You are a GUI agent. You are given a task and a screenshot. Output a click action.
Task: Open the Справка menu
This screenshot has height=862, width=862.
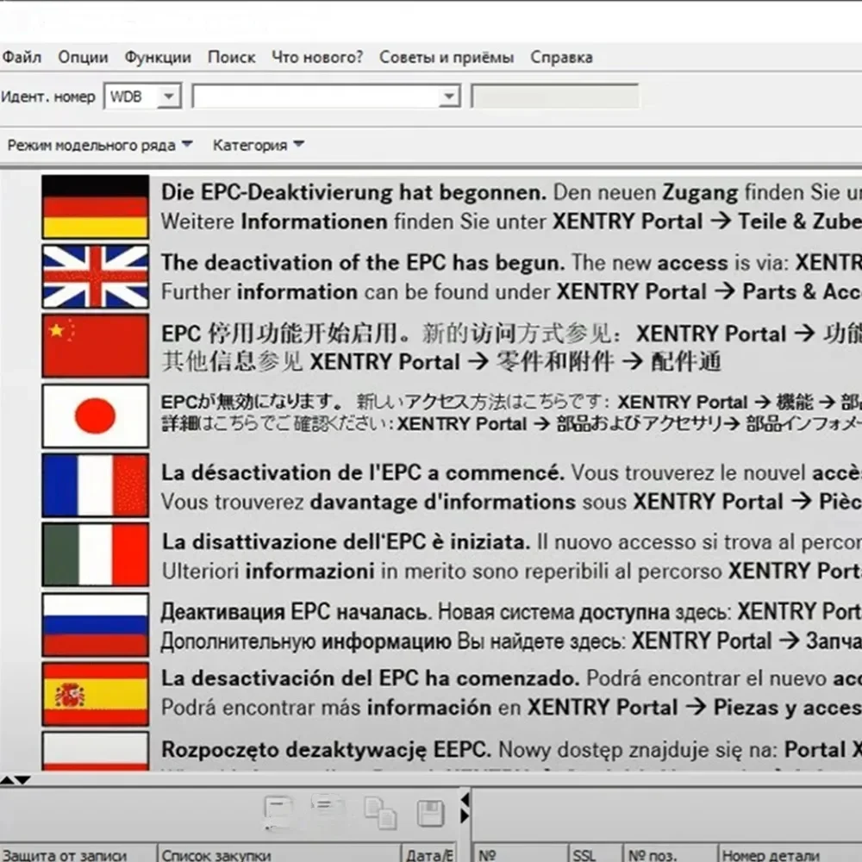coord(561,57)
